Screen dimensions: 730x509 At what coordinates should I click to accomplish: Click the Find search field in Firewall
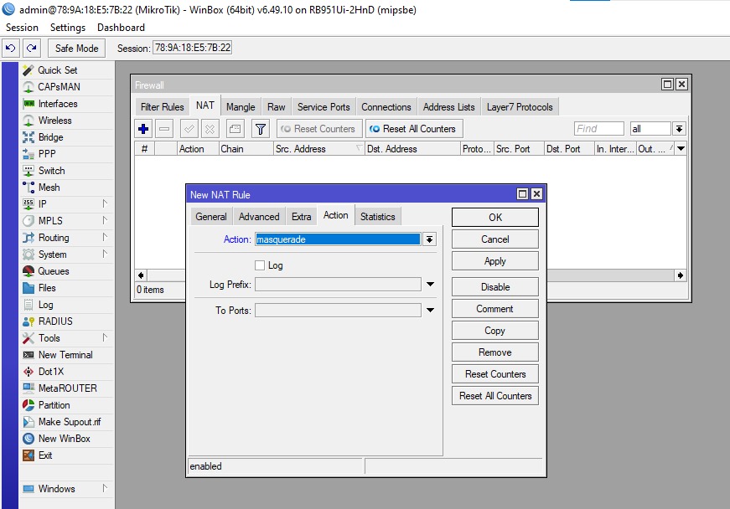pos(599,129)
